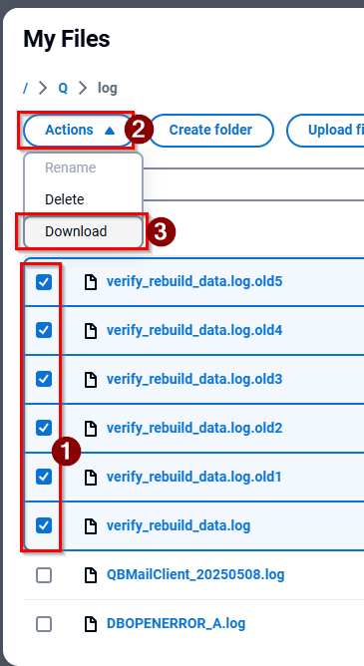Open verify_rebuild_data.log.old5 file link
Image resolution: width=364 pixels, height=666 pixels.
pyautogui.click(x=194, y=281)
